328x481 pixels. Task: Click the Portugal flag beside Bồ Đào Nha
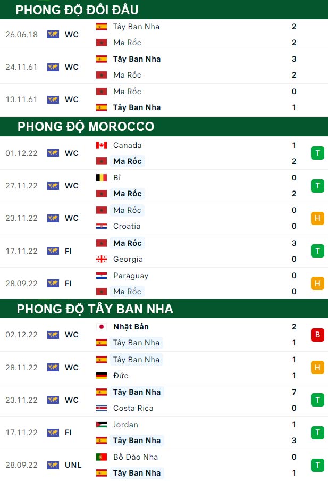102,457
